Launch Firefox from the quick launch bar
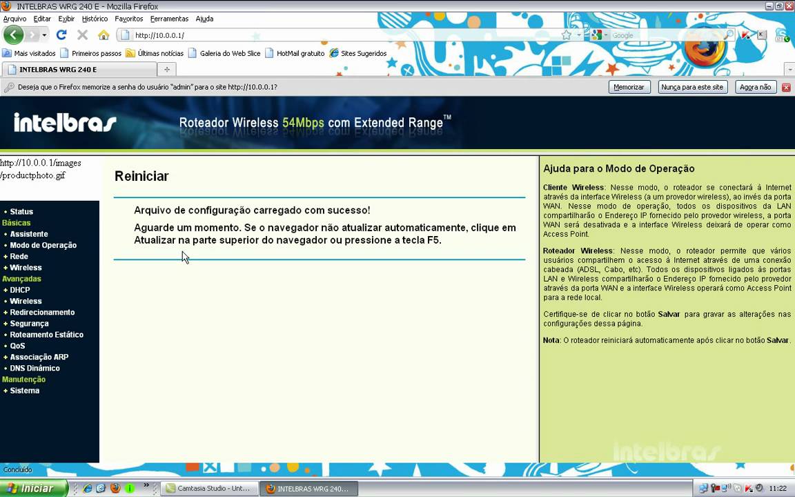Image resolution: width=795 pixels, height=497 pixels. (x=116, y=489)
